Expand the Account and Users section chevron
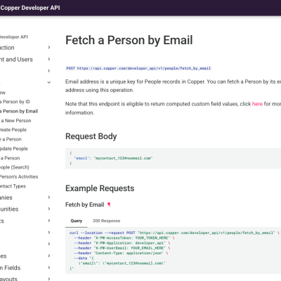The height and width of the screenshot is (281, 281). click(49, 59)
